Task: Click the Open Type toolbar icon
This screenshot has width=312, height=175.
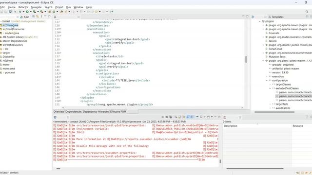Action: point(61,12)
